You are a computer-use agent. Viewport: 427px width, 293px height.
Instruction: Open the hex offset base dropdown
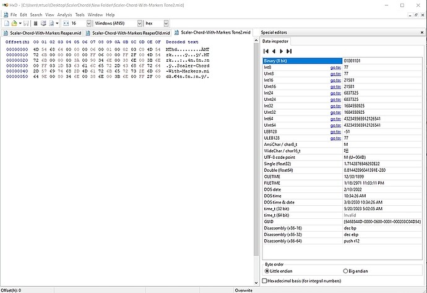166,23
